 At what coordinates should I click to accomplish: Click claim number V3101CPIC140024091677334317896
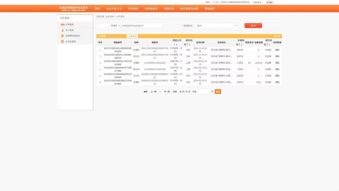[118, 69]
